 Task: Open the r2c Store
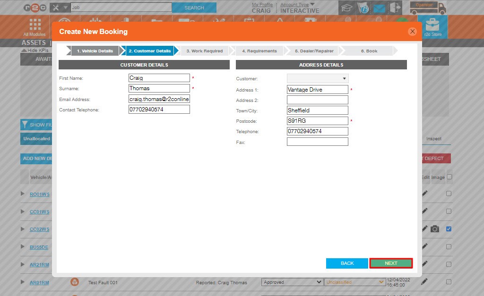click(433, 27)
